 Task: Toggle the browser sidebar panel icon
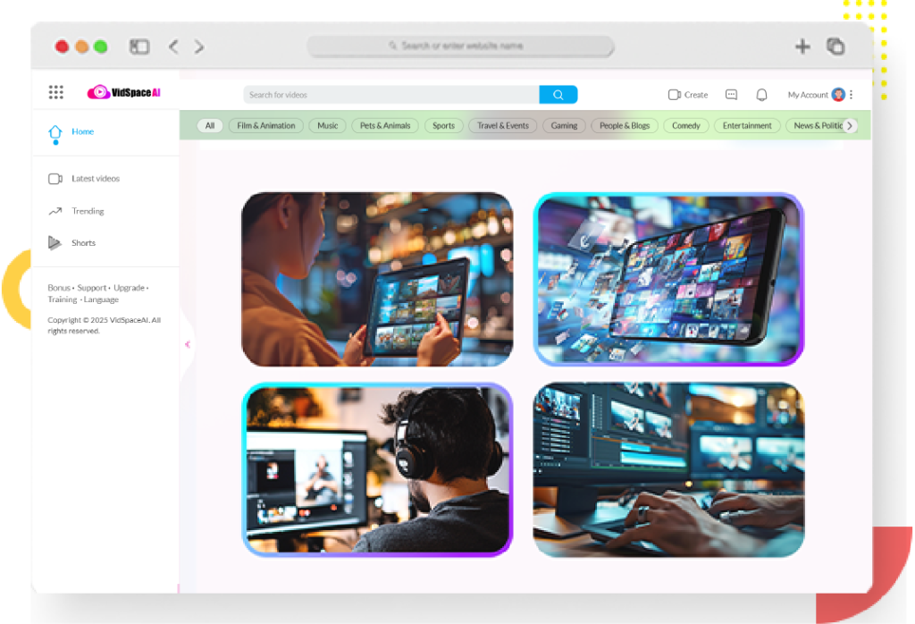pyautogui.click(x=139, y=46)
